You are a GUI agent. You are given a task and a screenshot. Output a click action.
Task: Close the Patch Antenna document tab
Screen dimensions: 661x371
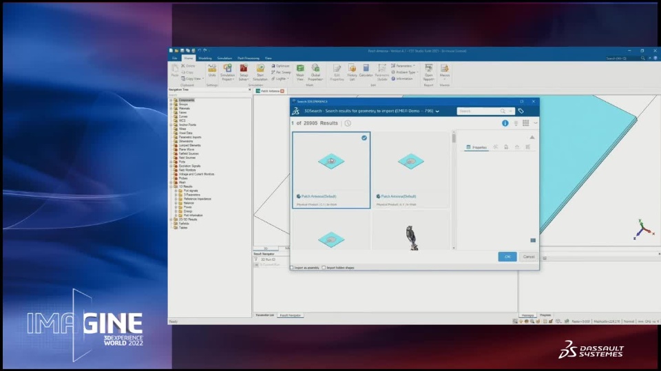(x=282, y=91)
